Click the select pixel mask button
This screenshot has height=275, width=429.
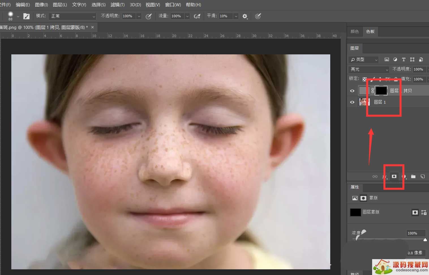tap(415, 212)
